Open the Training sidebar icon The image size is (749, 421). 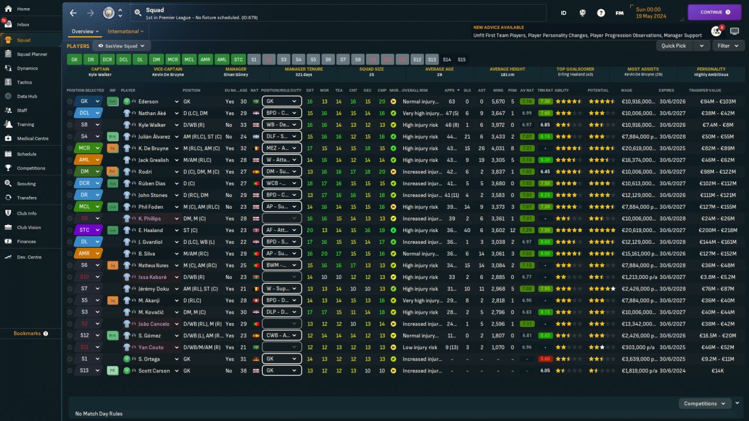pyautogui.click(x=8, y=125)
